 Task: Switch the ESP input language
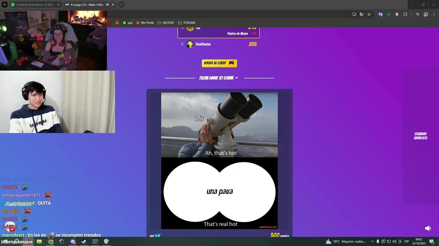pyautogui.click(x=407, y=242)
